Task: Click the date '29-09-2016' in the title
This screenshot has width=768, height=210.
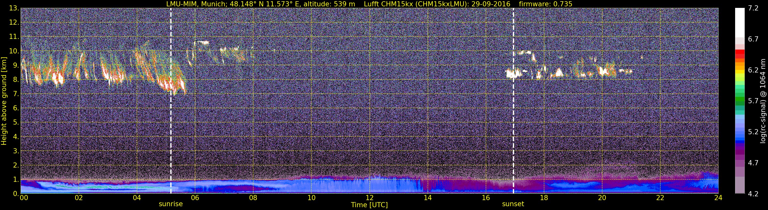Action: [491, 4]
